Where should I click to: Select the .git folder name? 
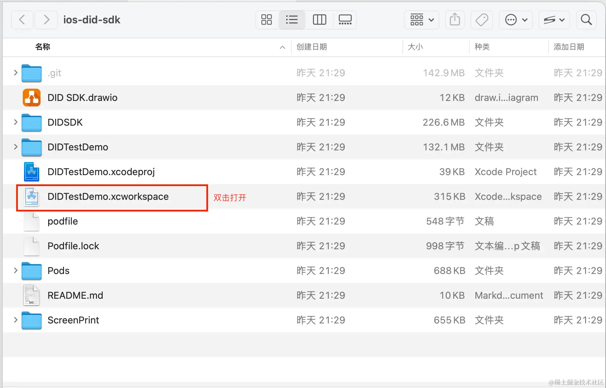54,73
